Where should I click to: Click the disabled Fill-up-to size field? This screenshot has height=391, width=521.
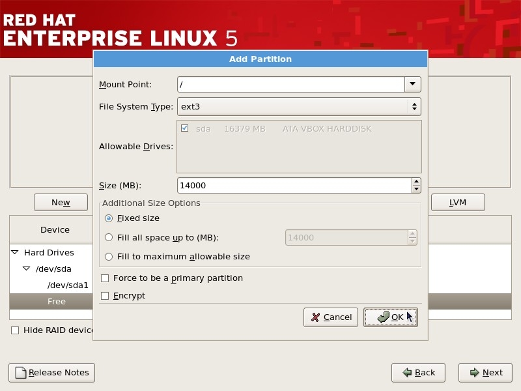[346, 237]
